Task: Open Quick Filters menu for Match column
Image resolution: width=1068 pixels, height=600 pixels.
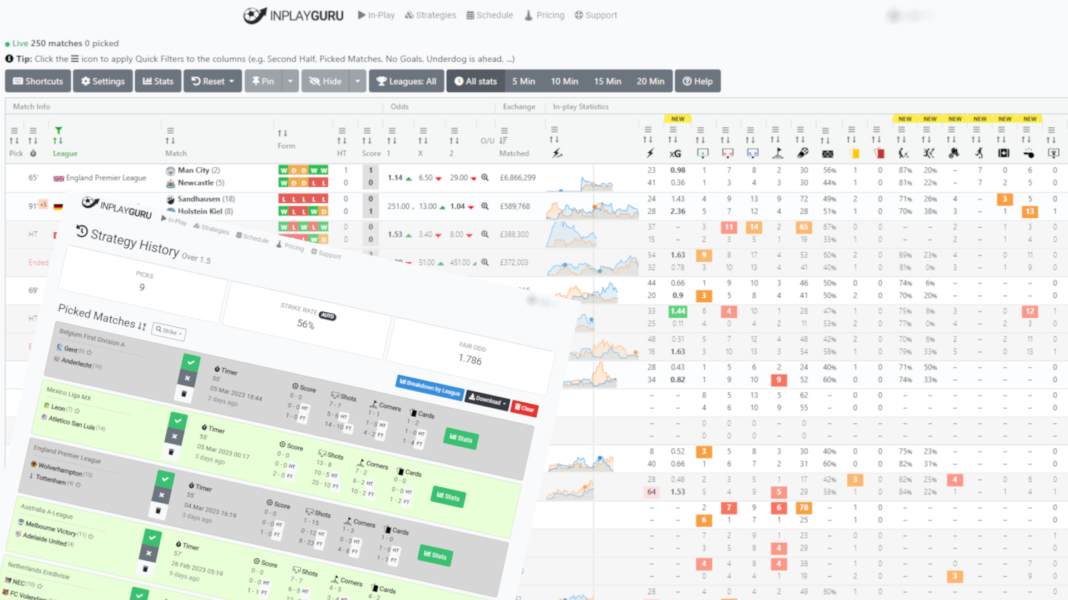Action: click(170, 131)
